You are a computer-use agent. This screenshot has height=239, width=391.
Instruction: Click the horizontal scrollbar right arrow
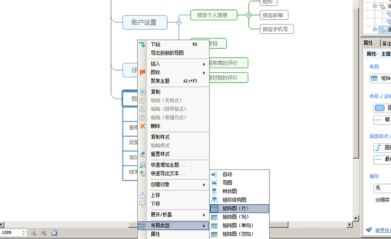click(350, 224)
